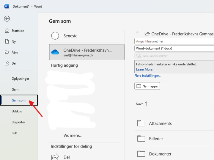This screenshot has width=214, height=160.
Task: Click the Ny new document icon
Action: [7, 42]
